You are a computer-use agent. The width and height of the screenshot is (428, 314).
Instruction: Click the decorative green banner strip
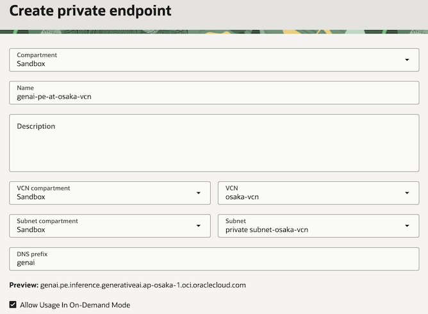pos(214,30)
